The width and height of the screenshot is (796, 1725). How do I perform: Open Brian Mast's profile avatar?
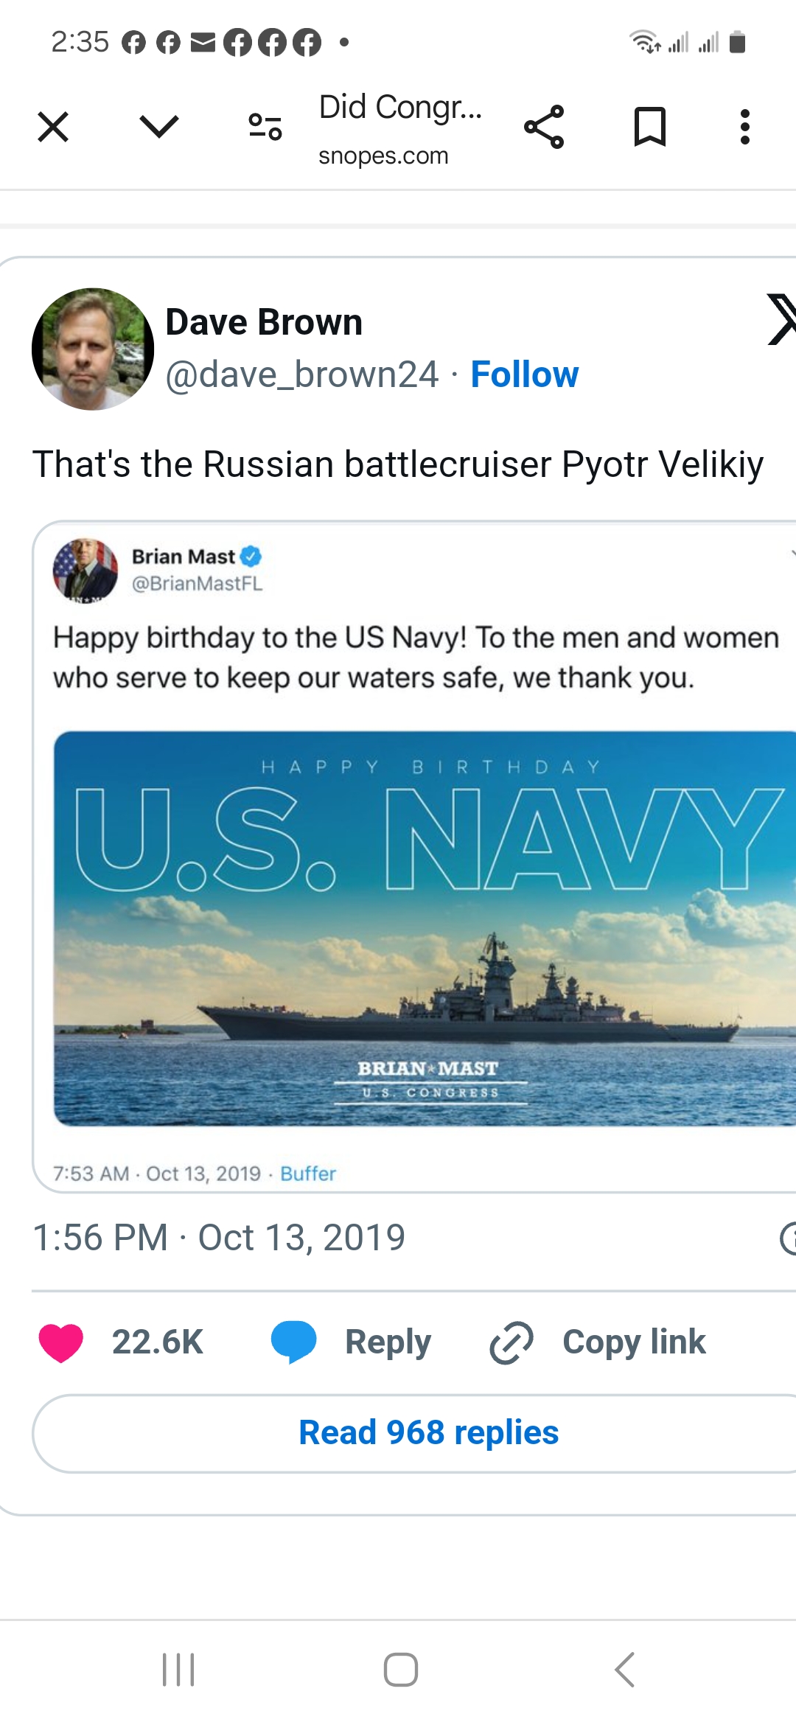tap(85, 570)
